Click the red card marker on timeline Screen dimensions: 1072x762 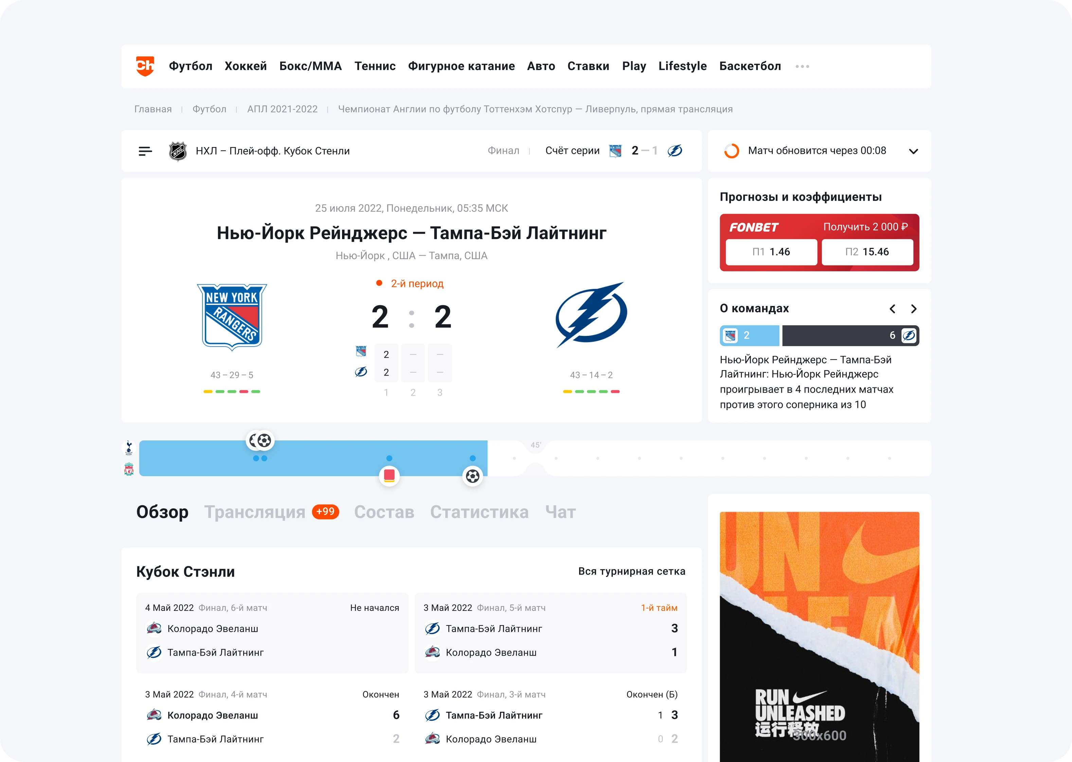389,476
